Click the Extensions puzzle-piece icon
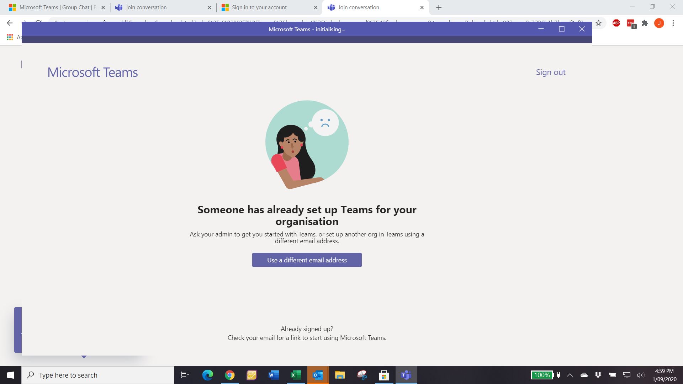683x384 pixels. point(645,23)
